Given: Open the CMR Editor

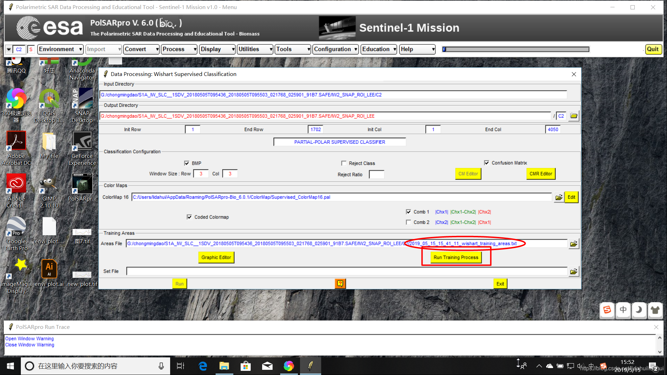Looking at the screenshot, I should 541,174.
